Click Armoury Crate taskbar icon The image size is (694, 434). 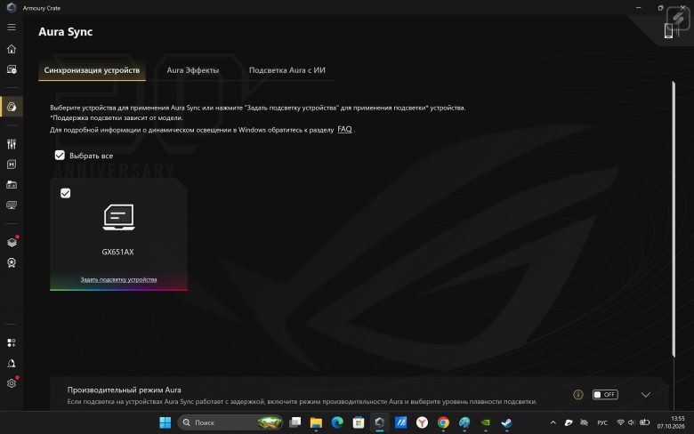[379, 422]
